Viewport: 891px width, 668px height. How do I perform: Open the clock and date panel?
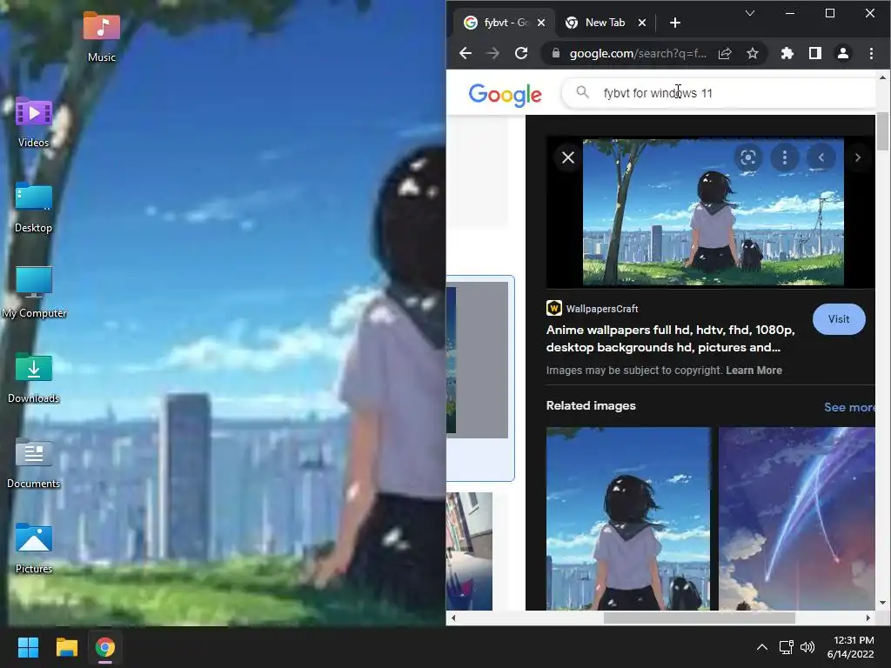tap(850, 647)
